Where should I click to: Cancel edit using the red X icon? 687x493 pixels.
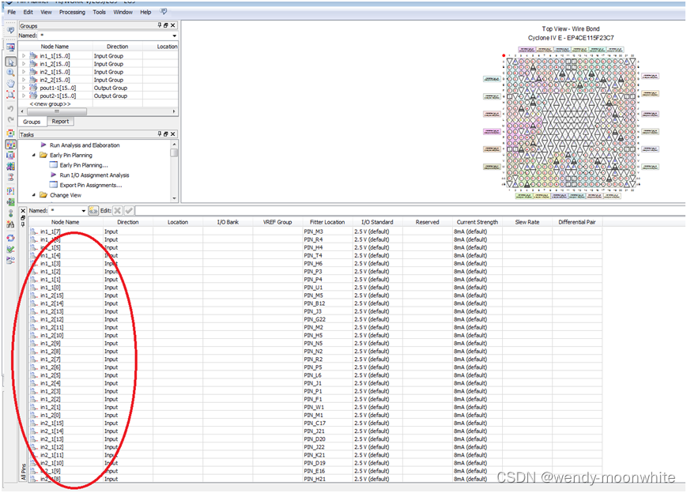[117, 210]
